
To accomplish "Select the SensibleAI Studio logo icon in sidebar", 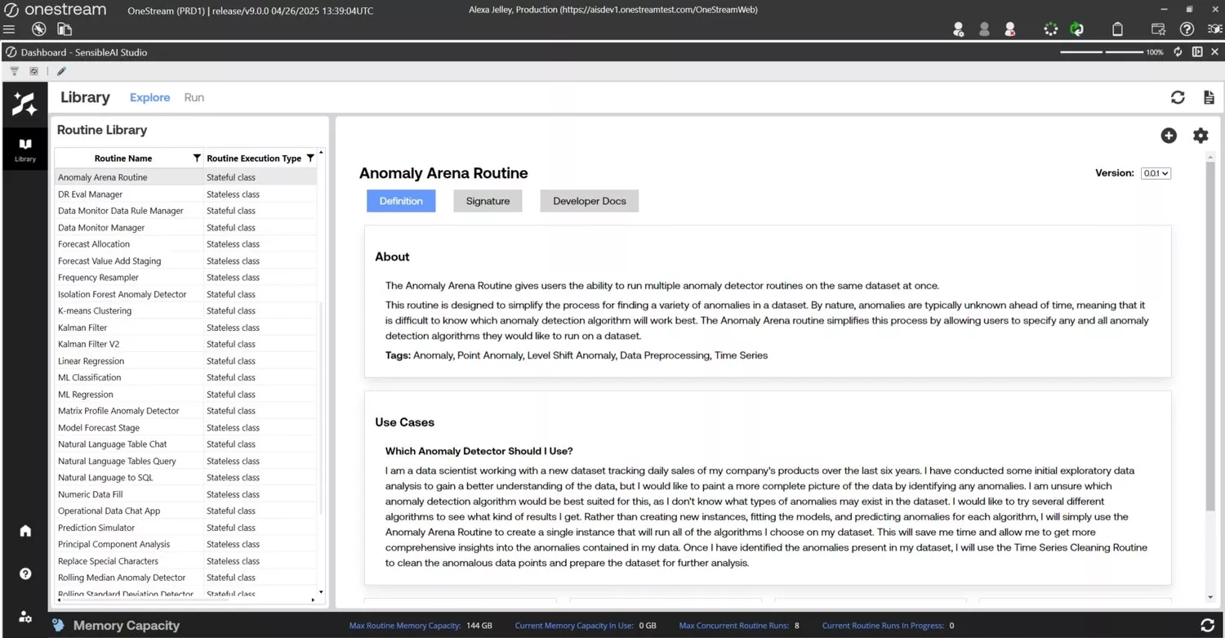I will (24, 104).
